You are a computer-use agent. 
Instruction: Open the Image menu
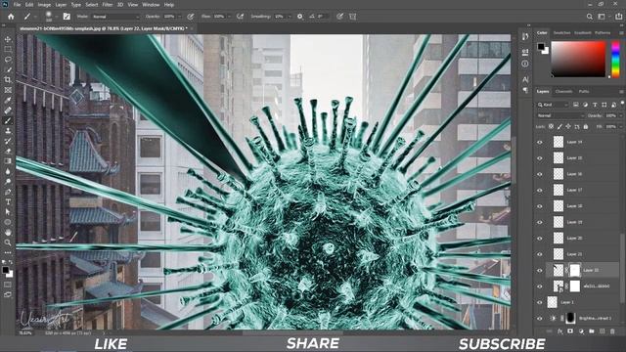[44, 5]
